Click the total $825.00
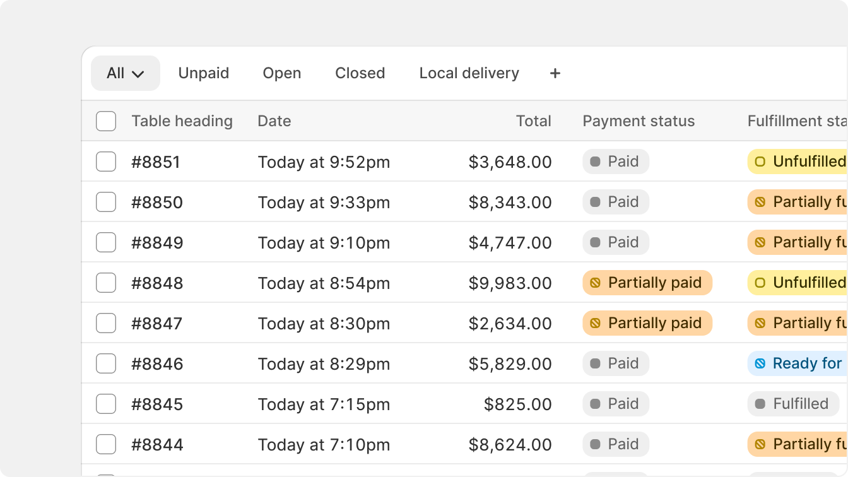 518,404
